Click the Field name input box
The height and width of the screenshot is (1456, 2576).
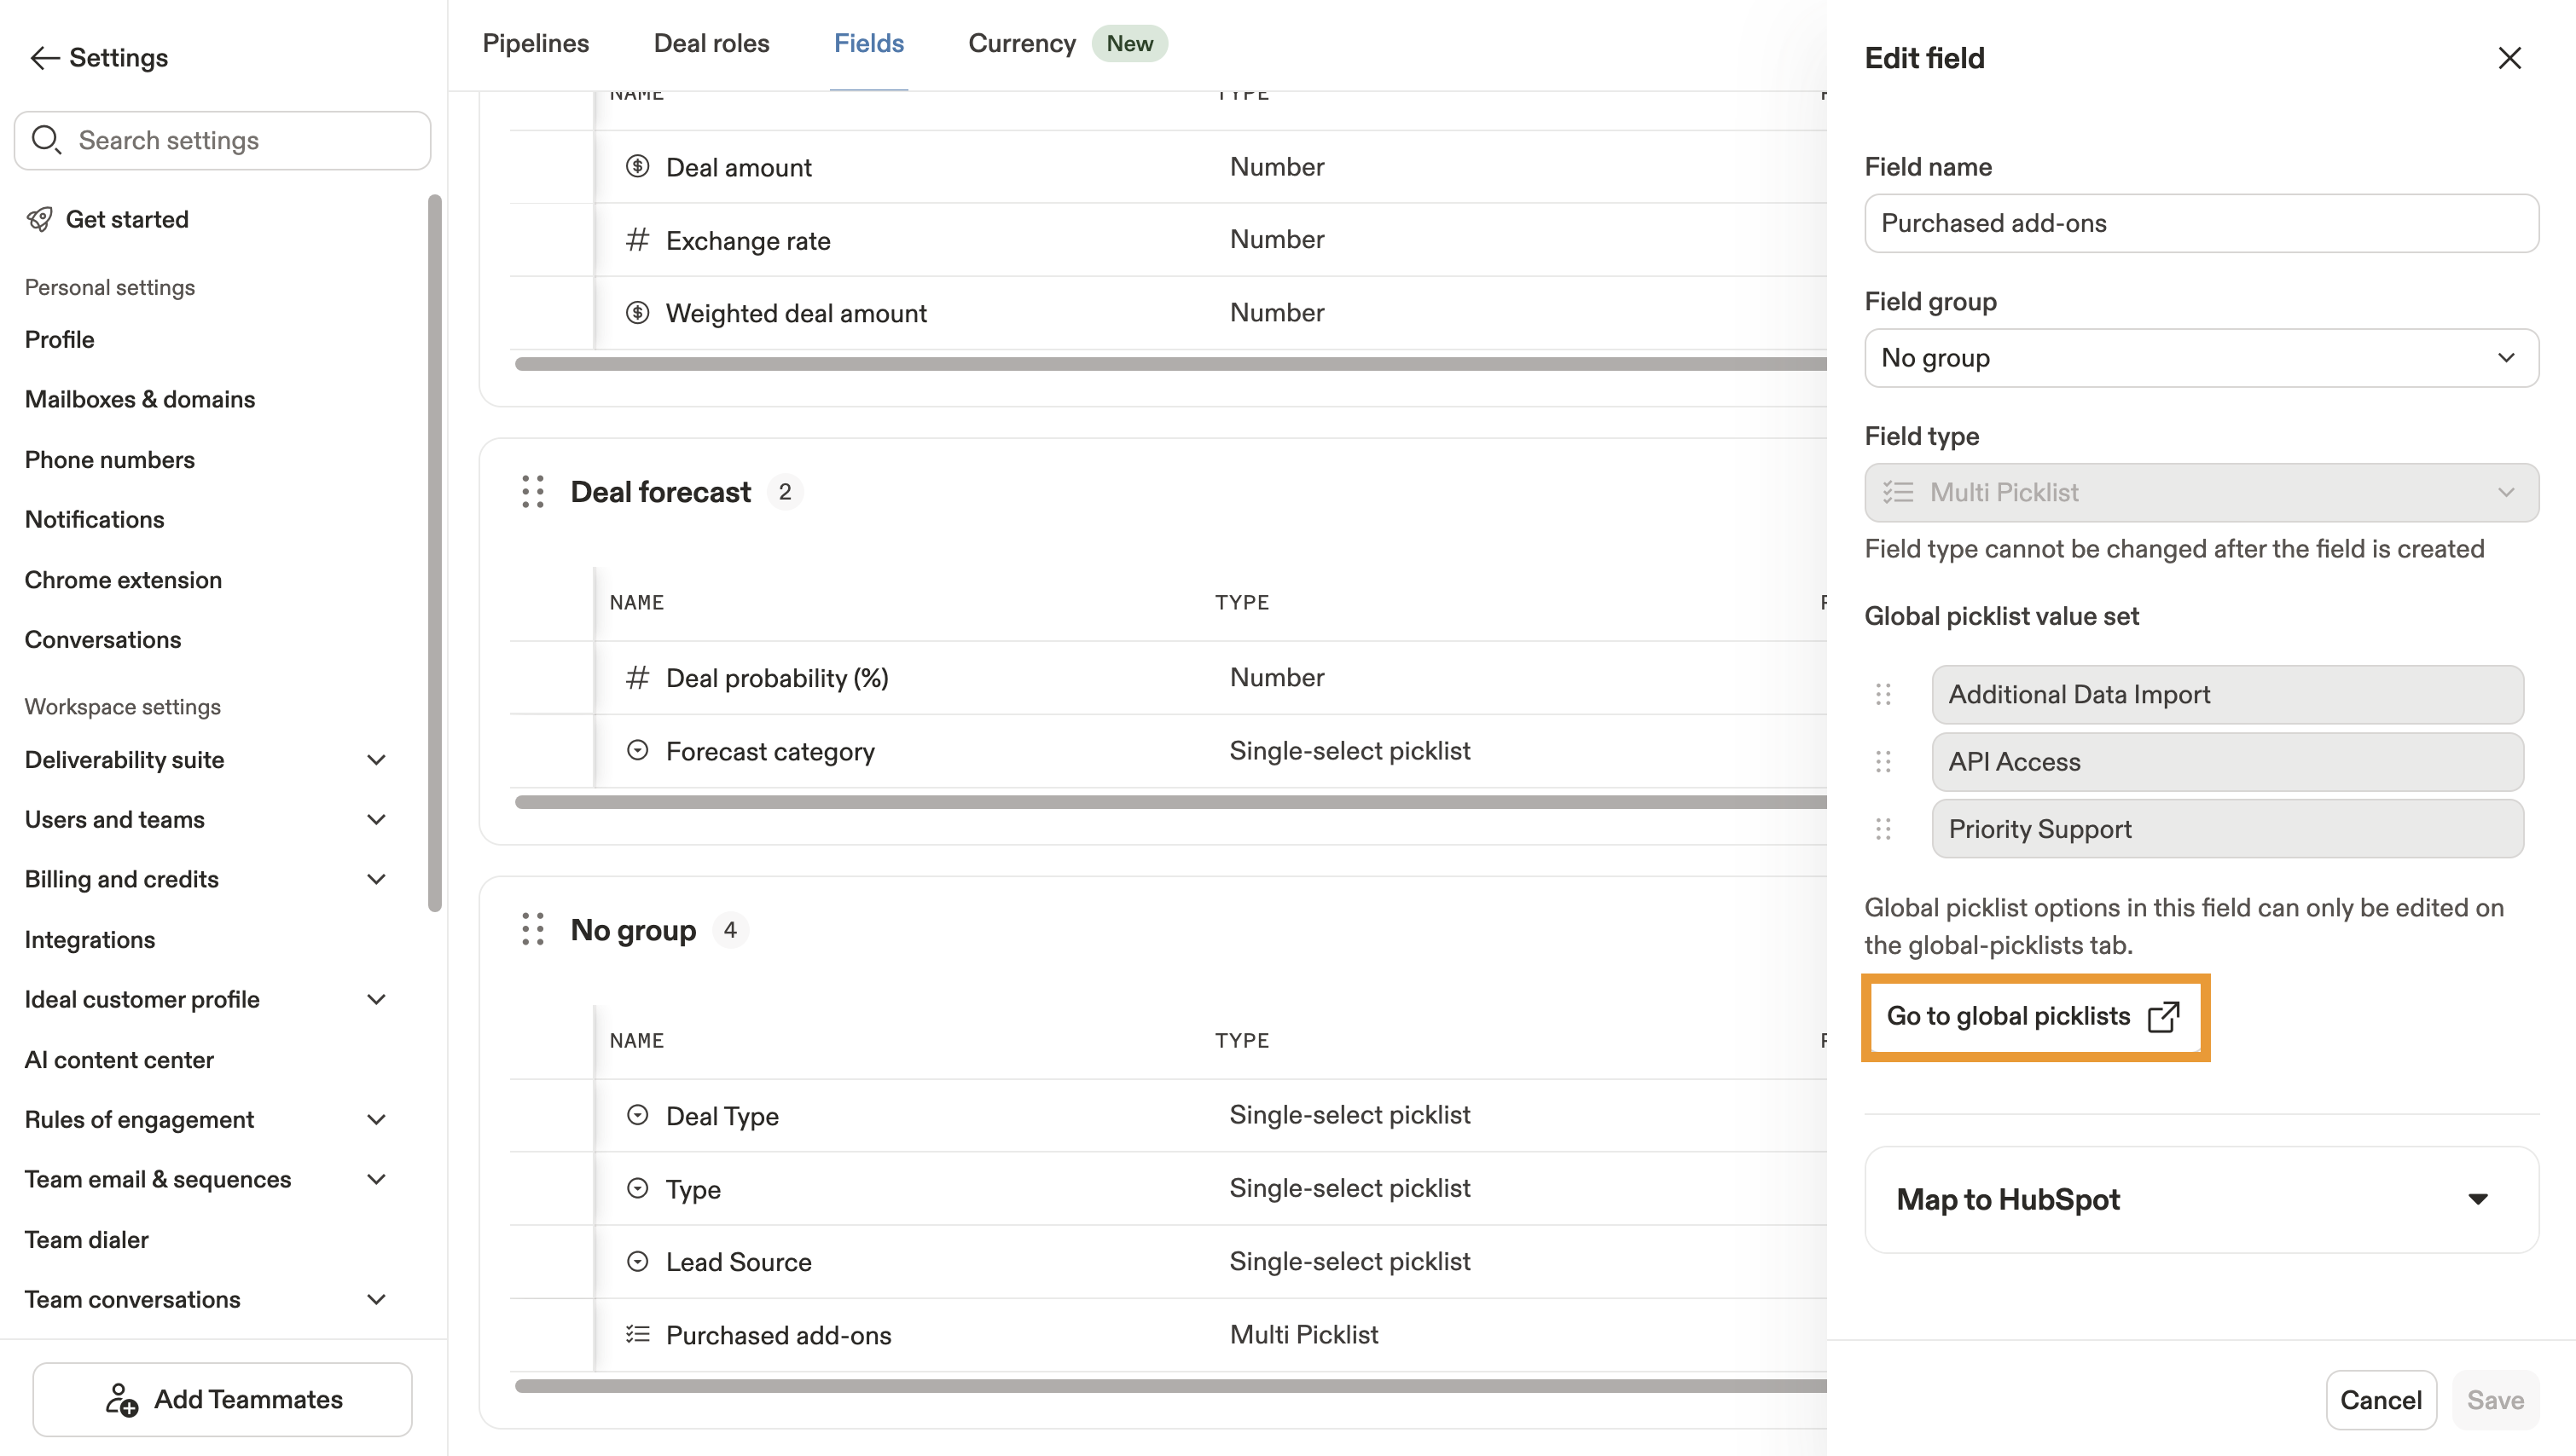point(2201,223)
